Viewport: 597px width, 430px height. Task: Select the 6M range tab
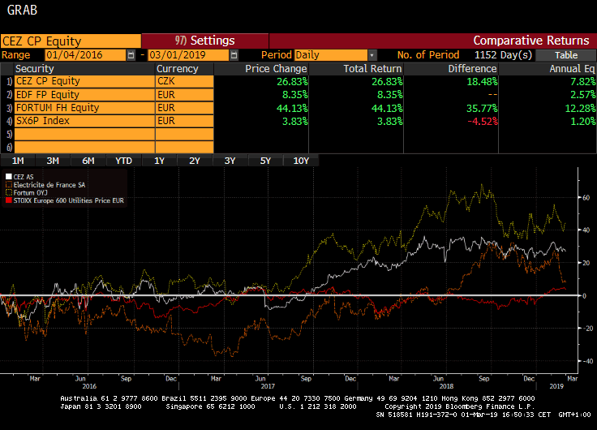pos(88,161)
